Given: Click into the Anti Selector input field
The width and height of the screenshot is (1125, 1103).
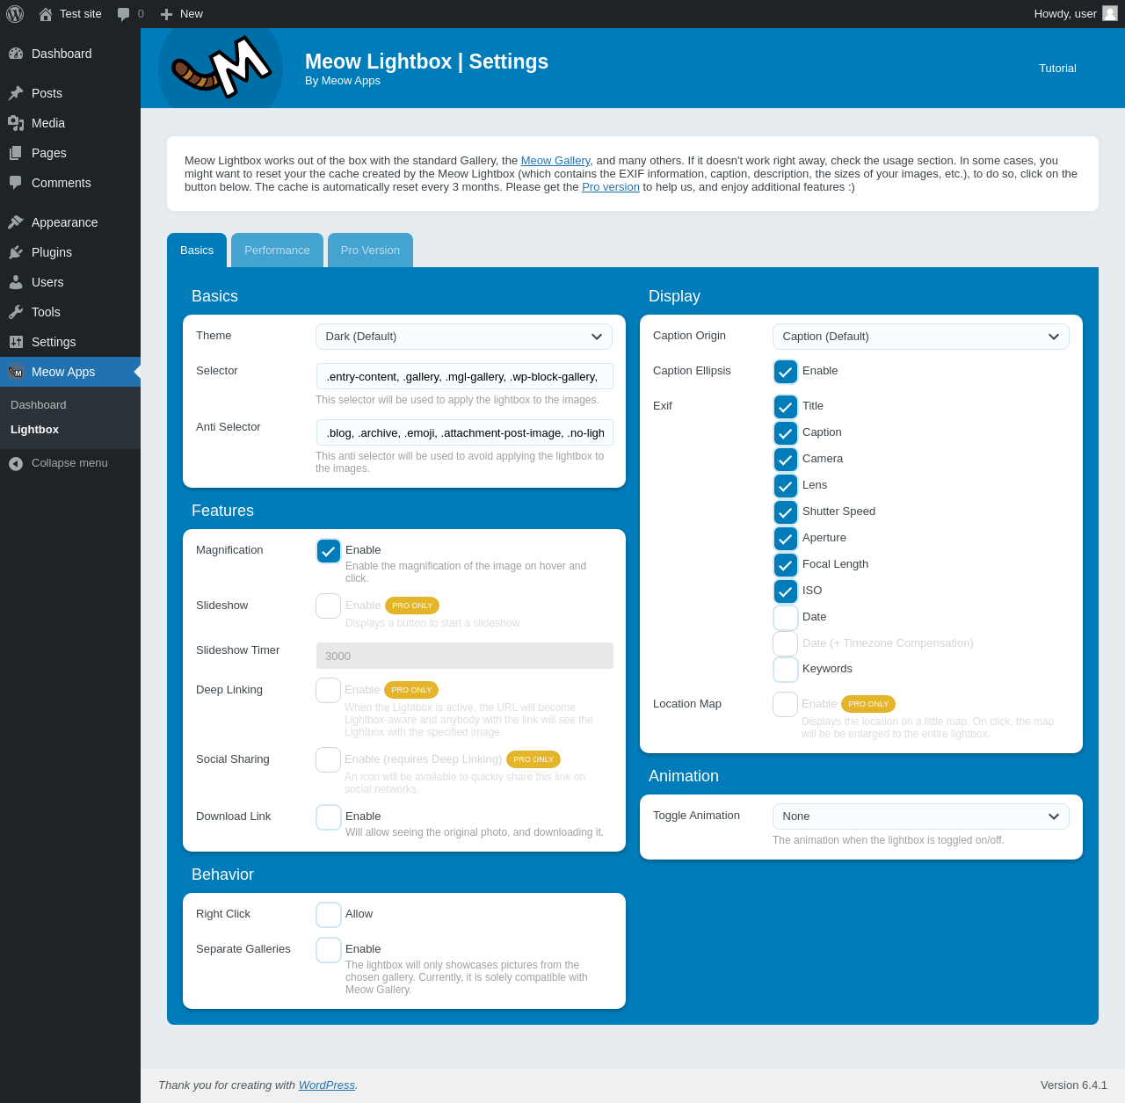Looking at the screenshot, I should pos(465,432).
